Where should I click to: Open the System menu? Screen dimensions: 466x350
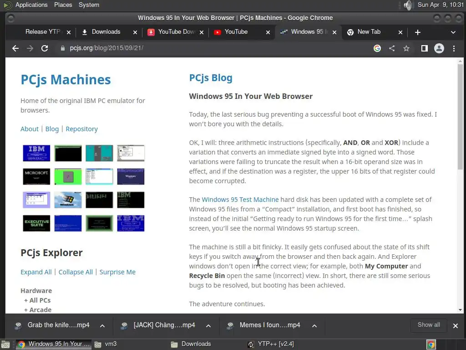(89, 5)
